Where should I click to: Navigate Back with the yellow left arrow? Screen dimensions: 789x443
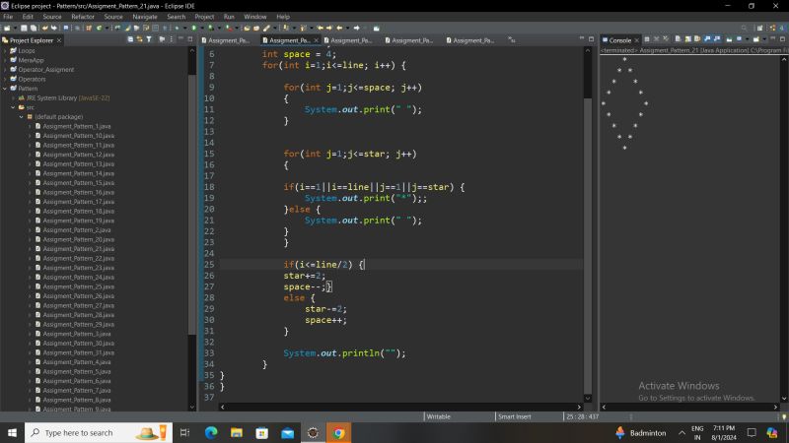(339, 29)
